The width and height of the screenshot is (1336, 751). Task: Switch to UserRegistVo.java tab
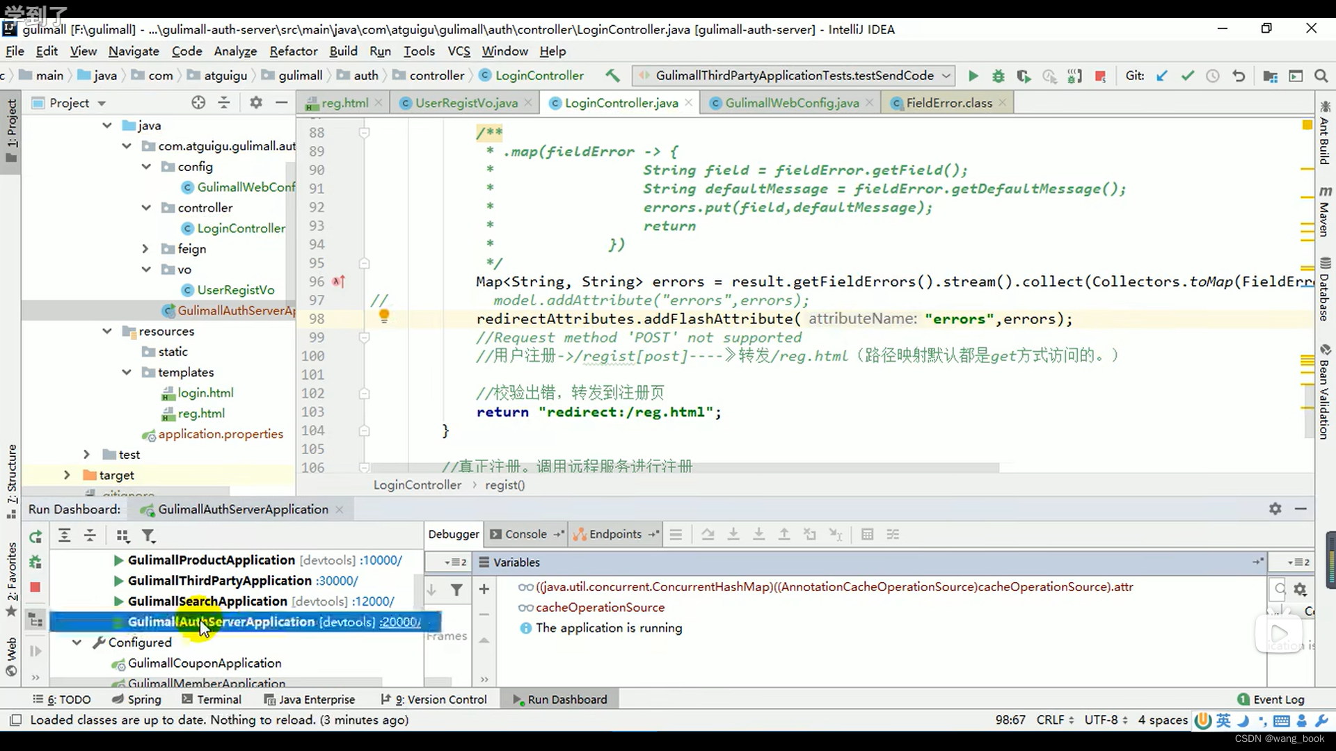466,103
